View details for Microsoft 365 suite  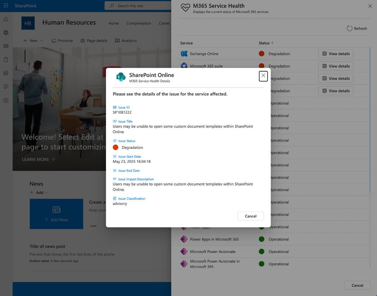pyautogui.click(x=336, y=66)
